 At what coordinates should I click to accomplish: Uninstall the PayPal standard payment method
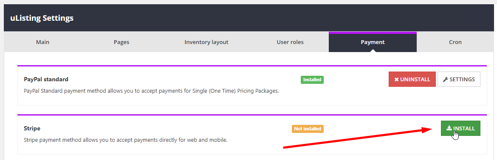point(412,79)
